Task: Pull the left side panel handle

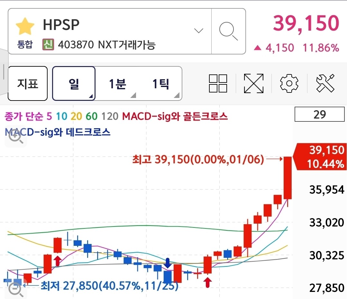Action: (x=4, y=72)
